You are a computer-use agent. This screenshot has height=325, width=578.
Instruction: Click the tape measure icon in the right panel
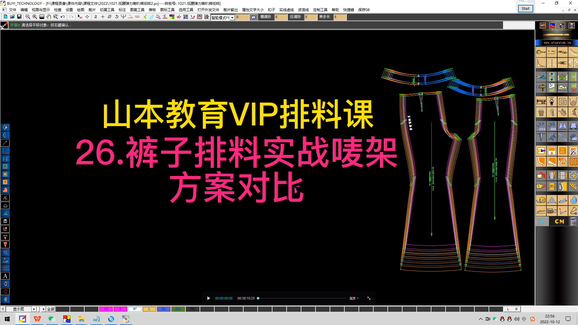click(541, 200)
